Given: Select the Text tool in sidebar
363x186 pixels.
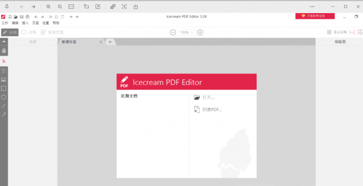Looking at the screenshot, I should [x=4, y=71].
